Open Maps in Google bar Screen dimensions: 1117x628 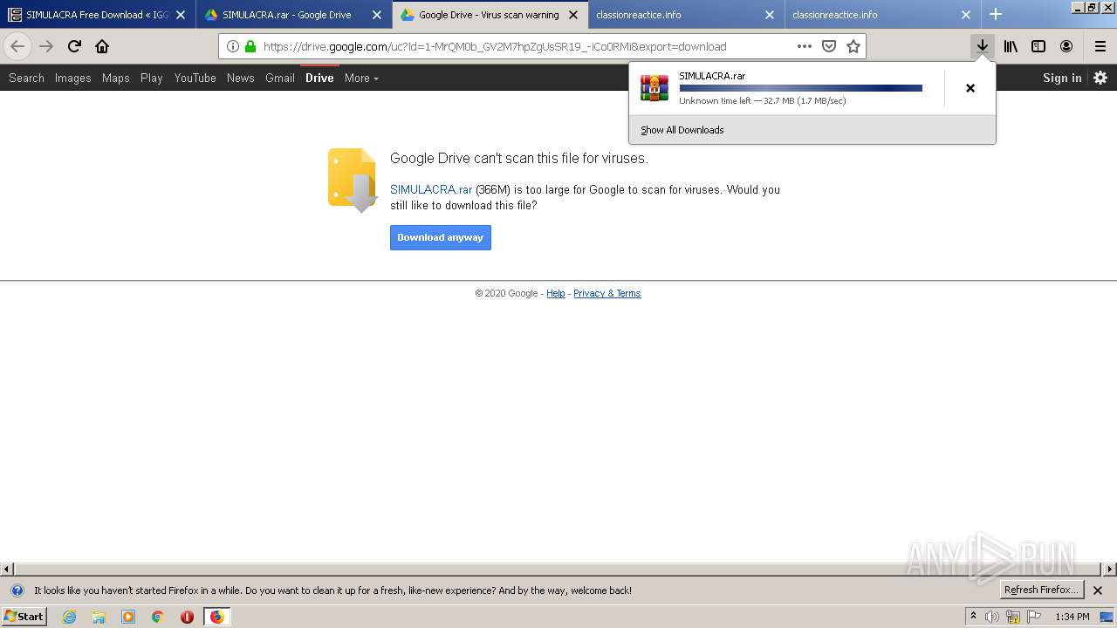pyautogui.click(x=116, y=78)
